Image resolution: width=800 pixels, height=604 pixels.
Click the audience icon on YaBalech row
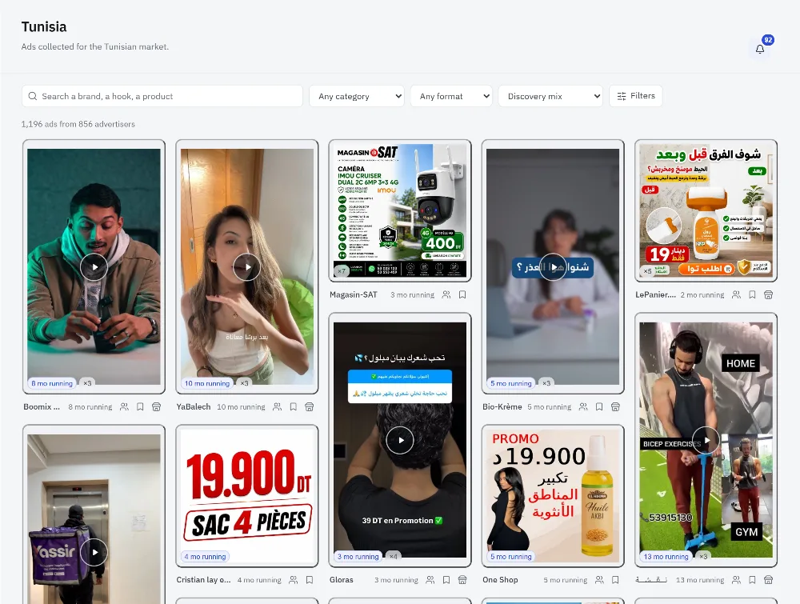(277, 406)
